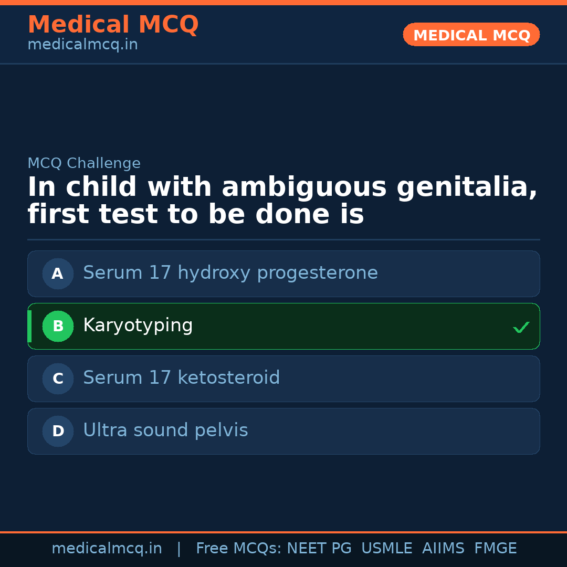The image size is (567, 567).
Task: Click the ambiguous genitalia question text
Action: click(x=282, y=201)
